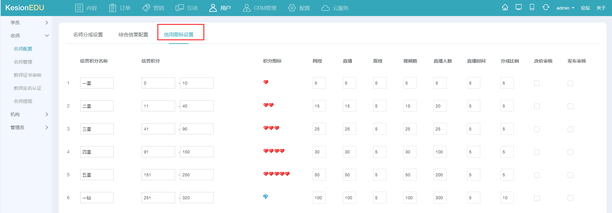Switch to the 综合信誉配置 tab
612x213 pixels.
tap(133, 34)
